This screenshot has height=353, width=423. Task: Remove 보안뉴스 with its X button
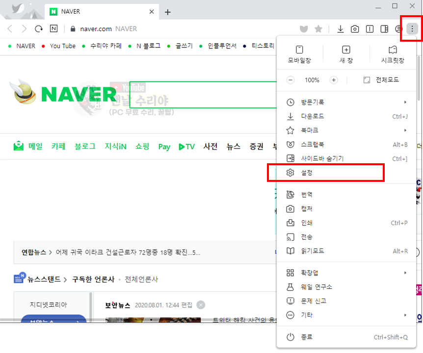tap(201, 305)
